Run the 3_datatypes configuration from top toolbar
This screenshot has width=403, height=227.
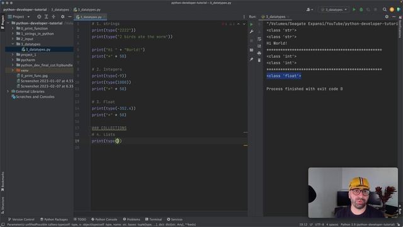pos(354,9)
